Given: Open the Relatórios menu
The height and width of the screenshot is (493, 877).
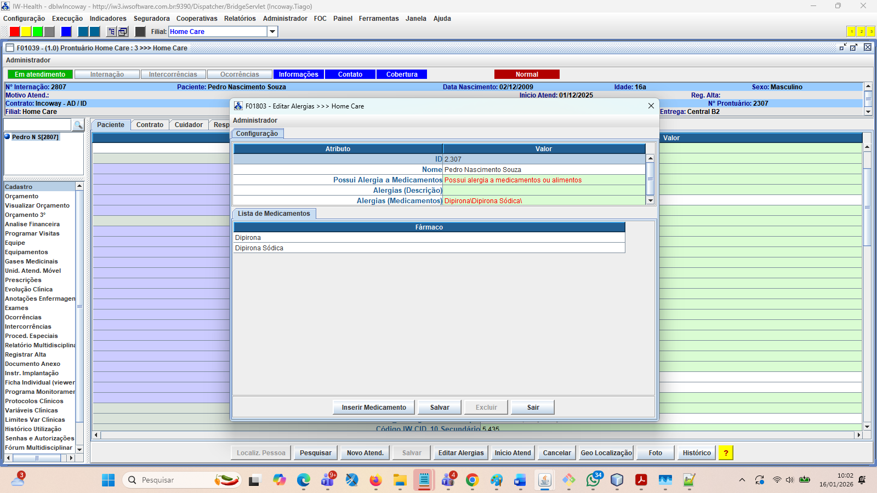Looking at the screenshot, I should point(240,19).
